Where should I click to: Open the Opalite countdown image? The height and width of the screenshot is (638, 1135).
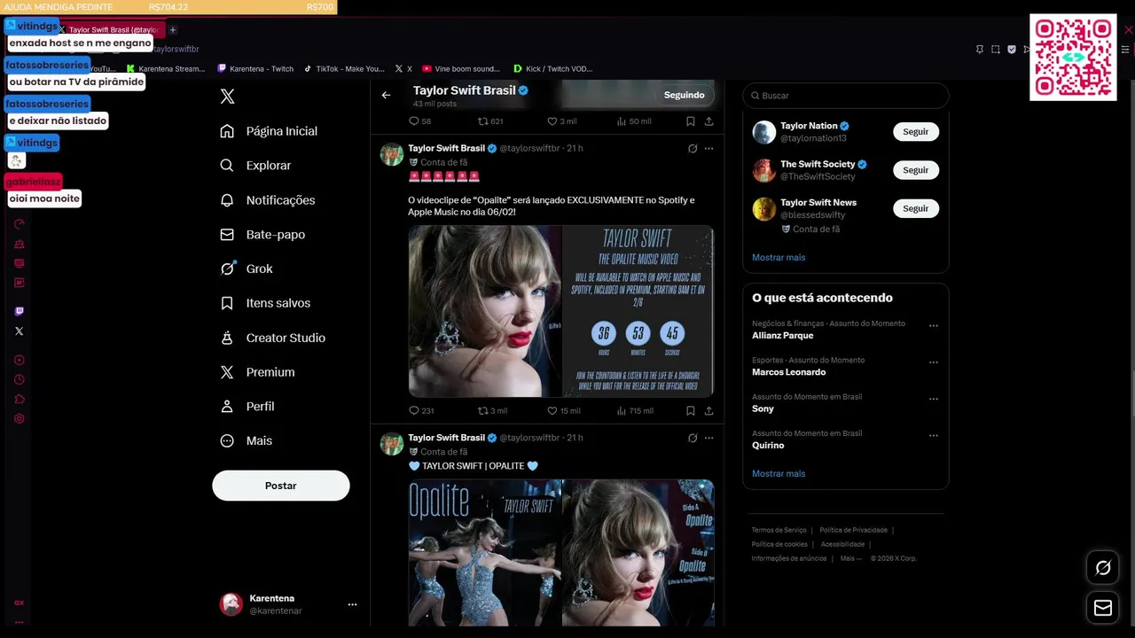[638, 311]
